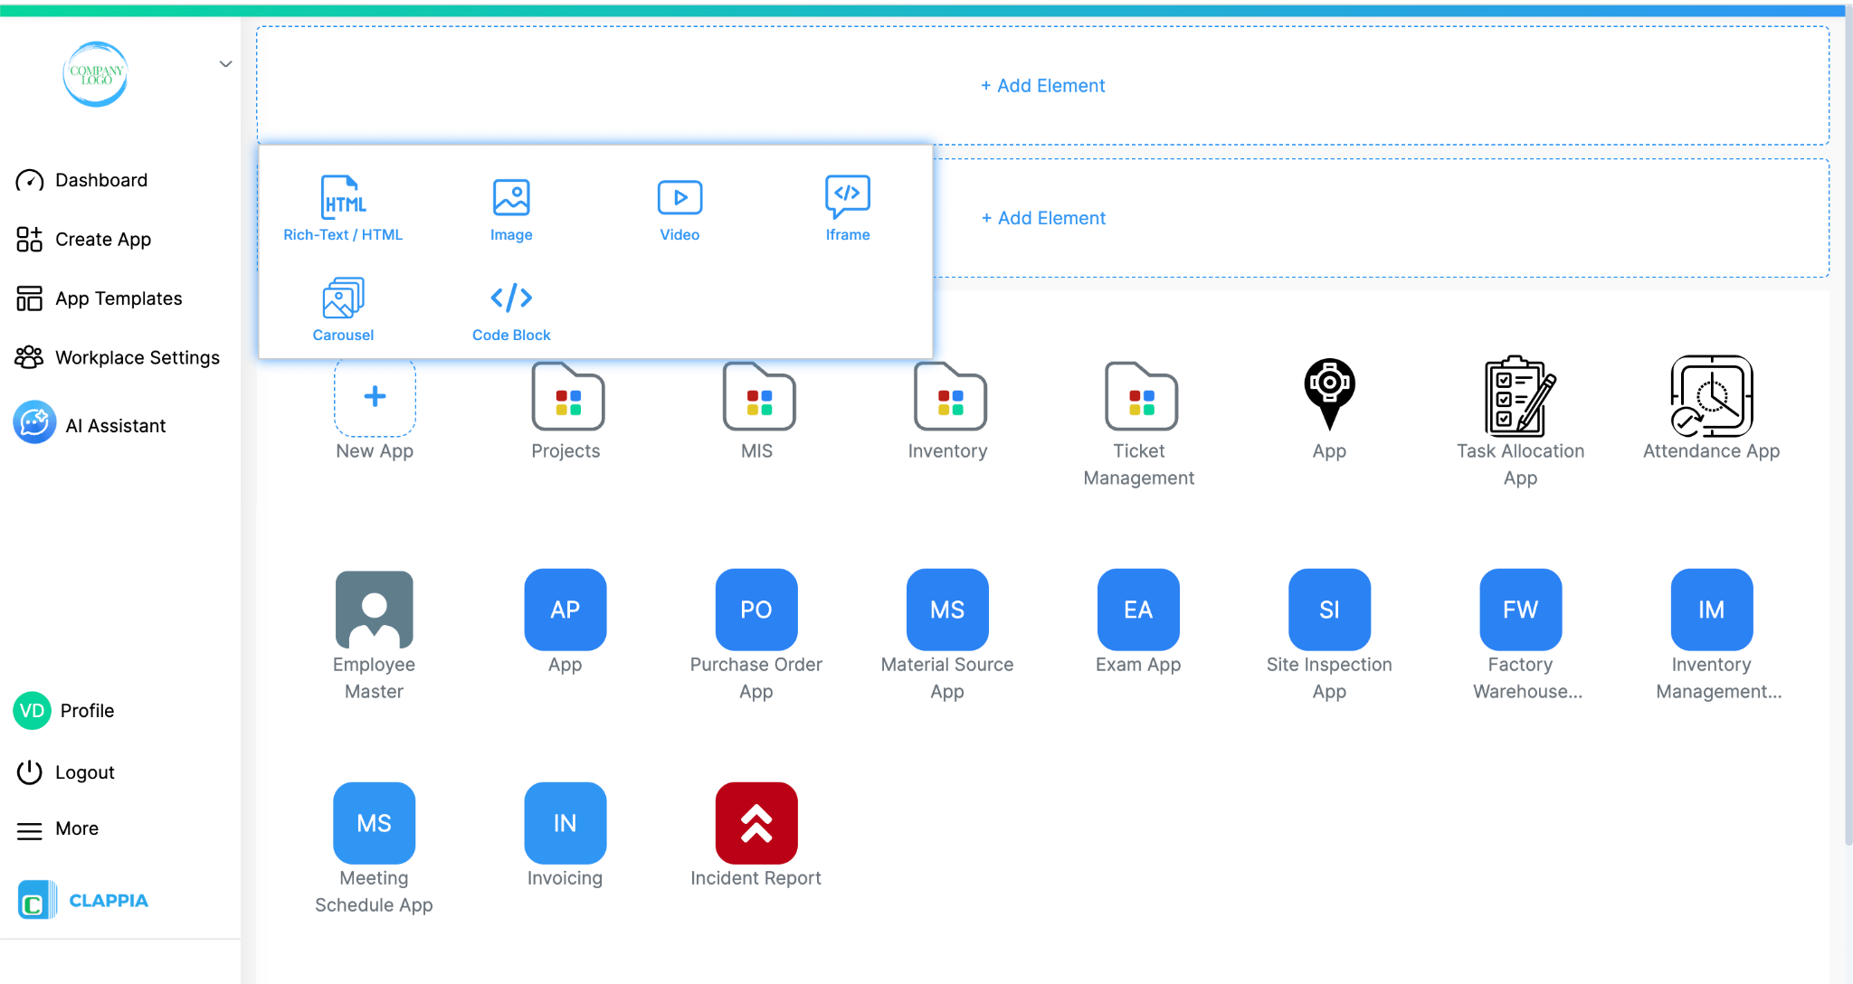Open the Employee Master app
The image size is (1853, 984).
(x=374, y=610)
